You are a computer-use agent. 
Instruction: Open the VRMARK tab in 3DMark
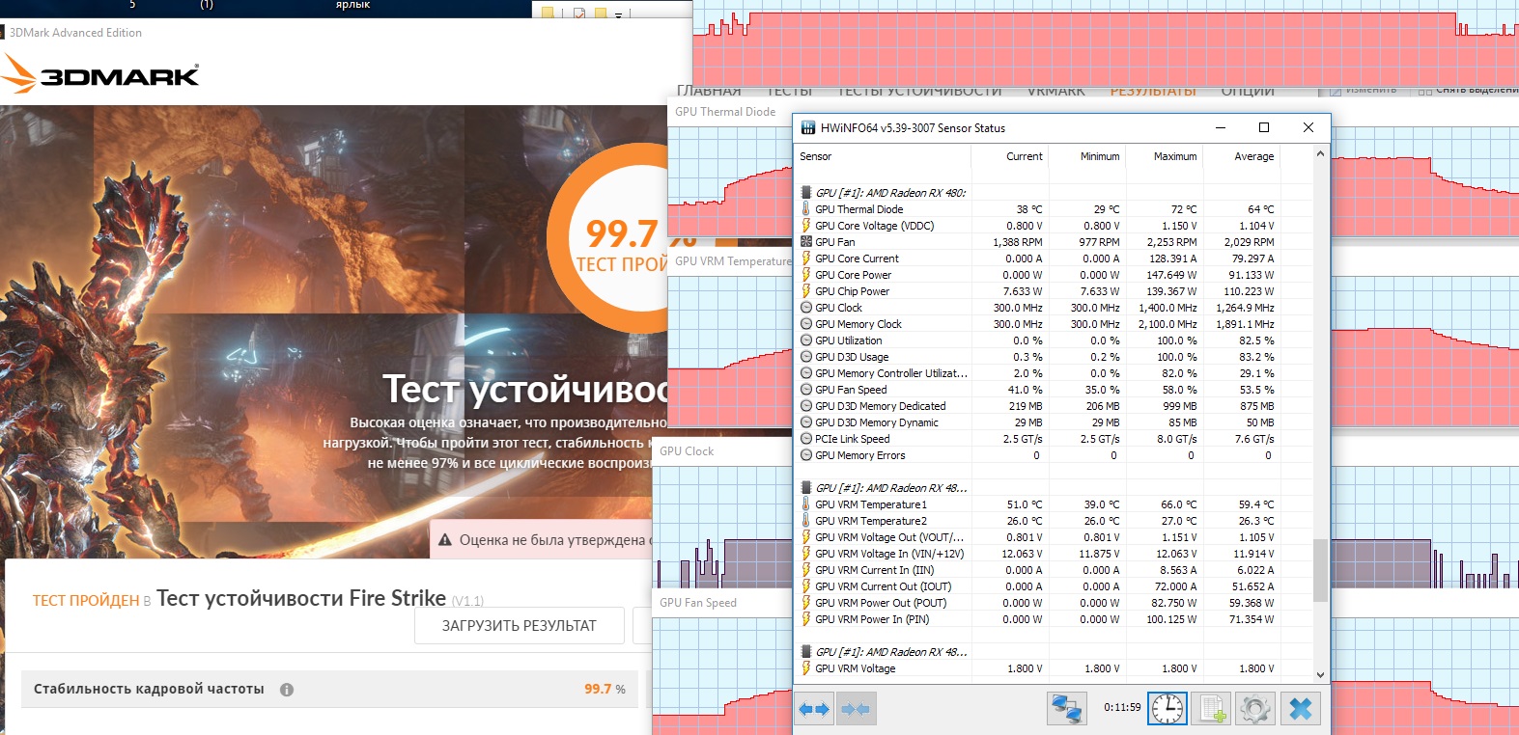pos(1056,91)
